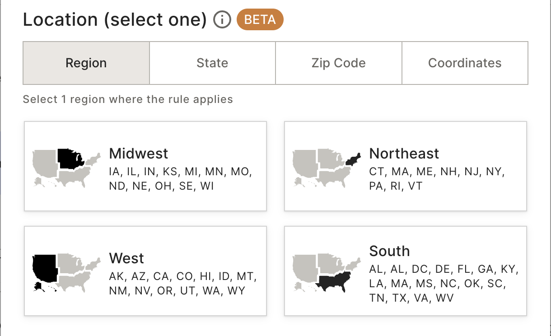Click the orange BETA badge
The width and height of the screenshot is (551, 336).
[260, 20]
